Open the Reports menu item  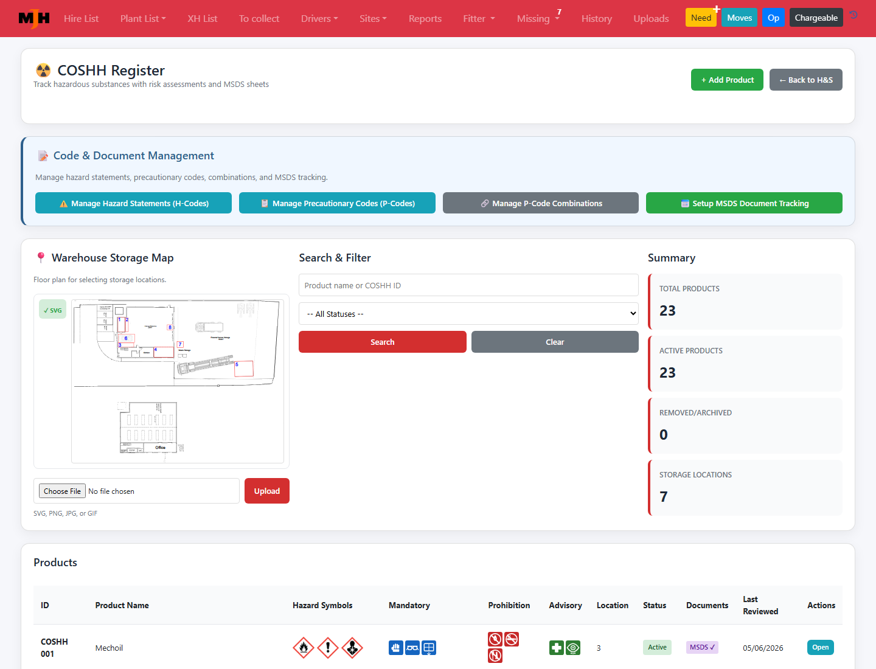click(425, 18)
